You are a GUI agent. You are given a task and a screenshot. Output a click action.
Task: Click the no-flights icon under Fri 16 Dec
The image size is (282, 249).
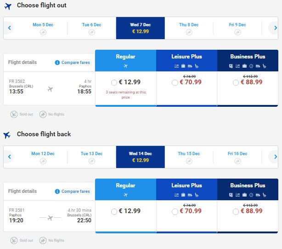(x=237, y=161)
